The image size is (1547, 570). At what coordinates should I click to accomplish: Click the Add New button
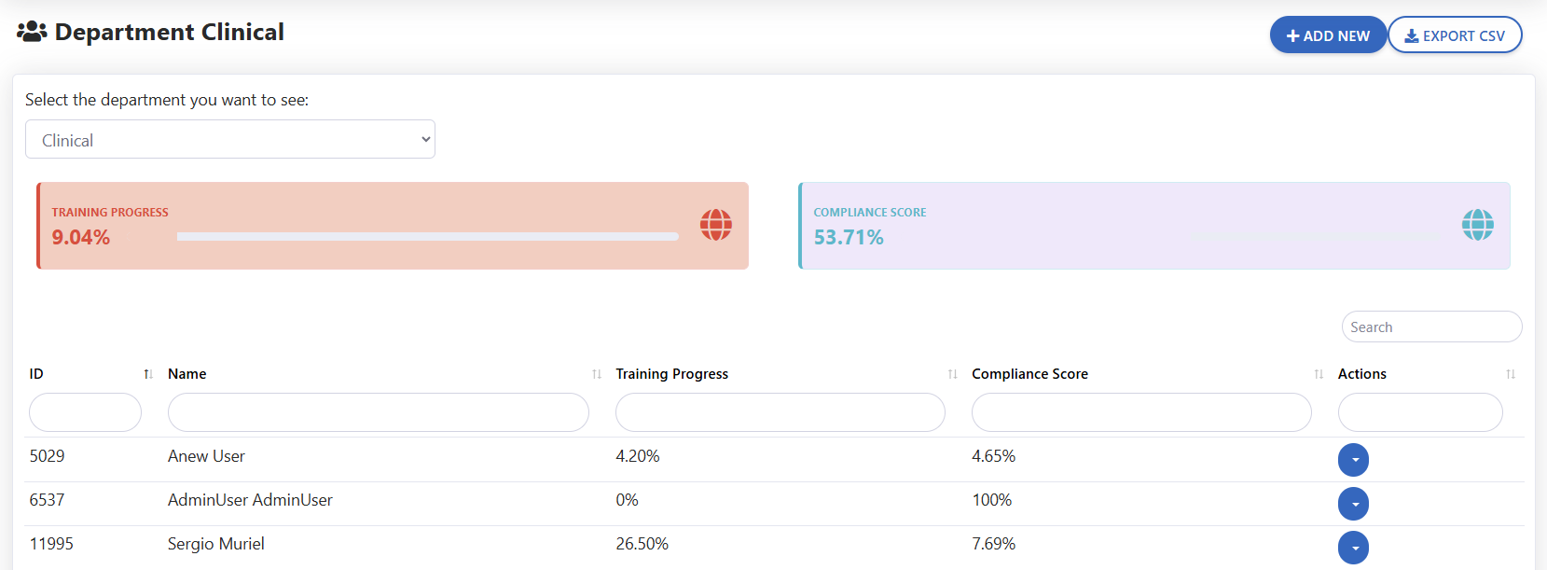pyautogui.click(x=1328, y=35)
